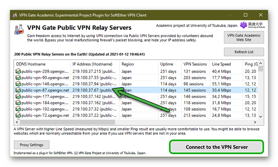Image resolution: width=278 pixels, height=167 pixels.
Task: Click the horizontal scrollbar thumb
Action: [x=68, y=122]
